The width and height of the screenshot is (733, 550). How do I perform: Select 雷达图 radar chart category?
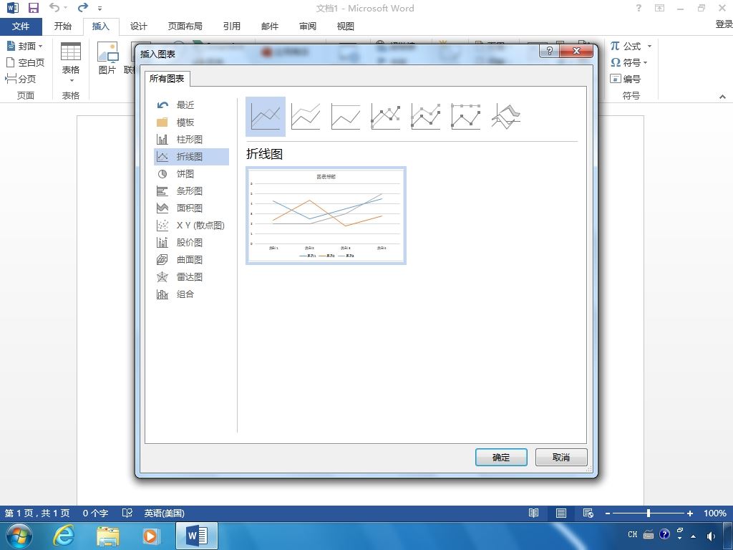pyautogui.click(x=191, y=277)
